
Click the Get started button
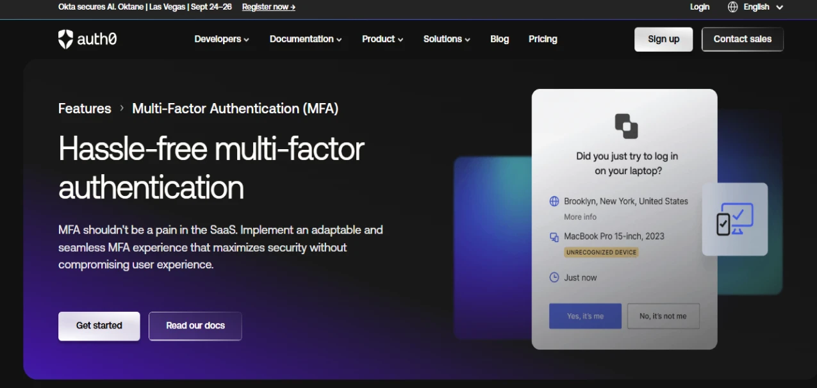pos(99,326)
